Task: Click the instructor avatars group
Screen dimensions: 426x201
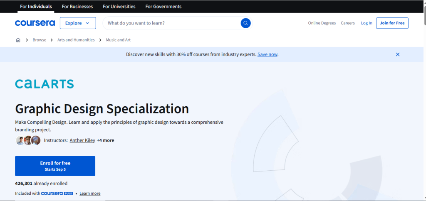Action: click(x=28, y=140)
